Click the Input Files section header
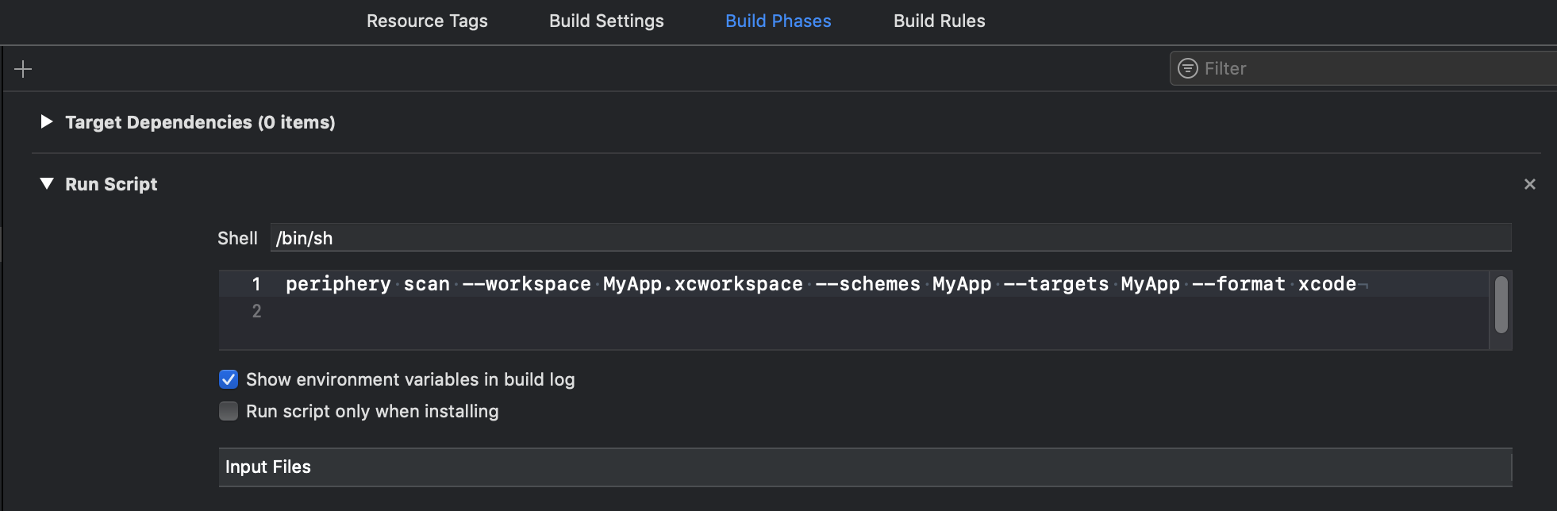This screenshot has height=511, width=1557. point(268,467)
